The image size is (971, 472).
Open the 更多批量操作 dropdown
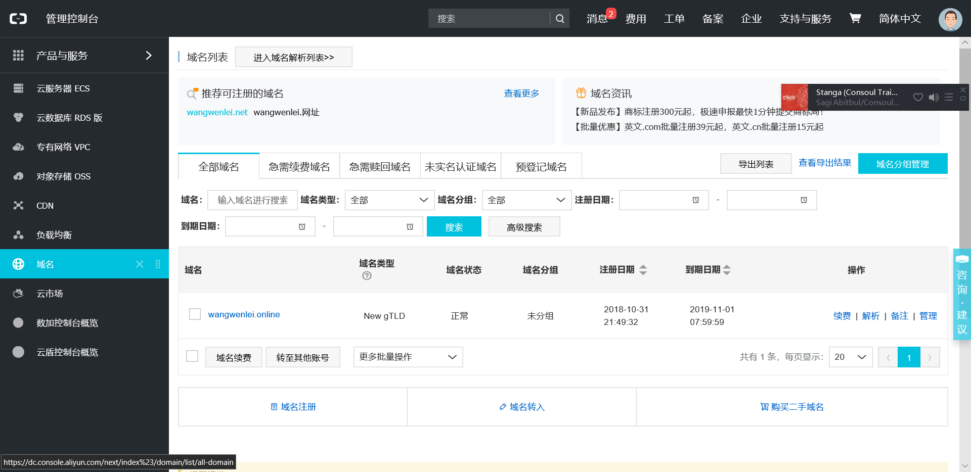point(408,357)
